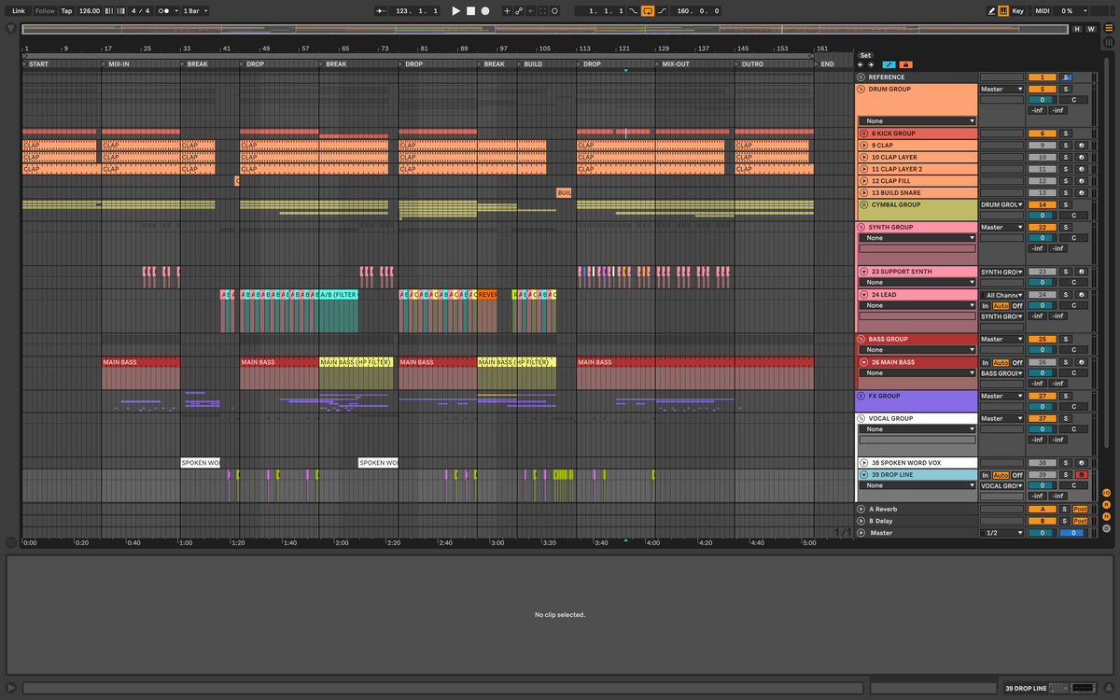
Task: Open the quantization 1 Bar dropdown
Action: (x=194, y=11)
